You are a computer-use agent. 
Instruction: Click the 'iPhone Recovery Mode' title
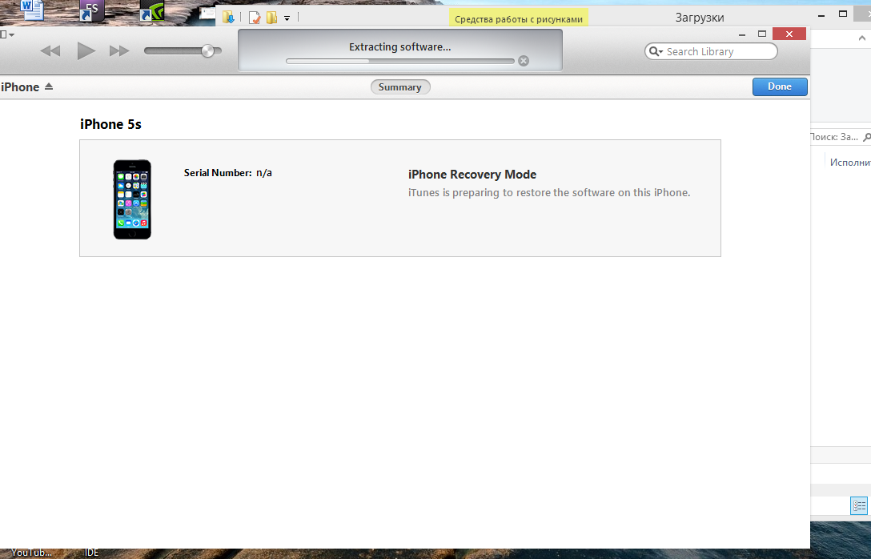[472, 175]
